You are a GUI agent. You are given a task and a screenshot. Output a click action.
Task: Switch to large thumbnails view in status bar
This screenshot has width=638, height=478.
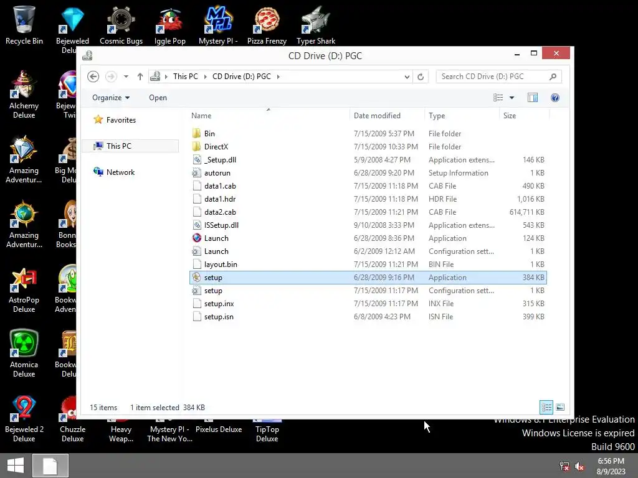[x=560, y=407]
